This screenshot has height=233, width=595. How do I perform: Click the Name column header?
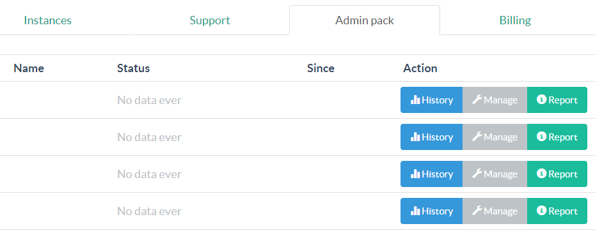coord(29,68)
